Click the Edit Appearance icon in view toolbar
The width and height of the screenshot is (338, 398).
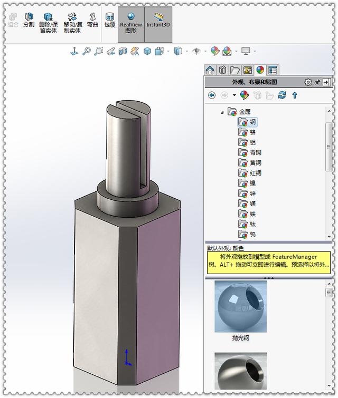(x=215, y=51)
